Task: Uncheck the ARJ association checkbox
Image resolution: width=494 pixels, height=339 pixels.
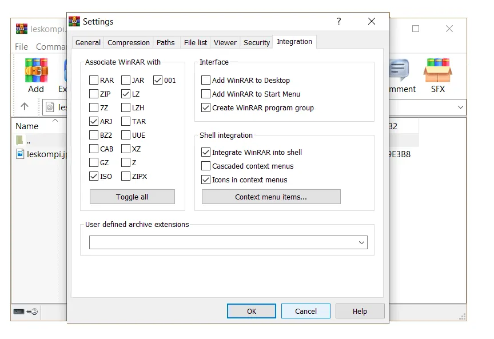Action: (94, 121)
